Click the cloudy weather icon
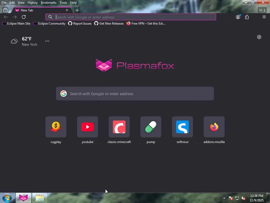The height and width of the screenshot is (203, 270). (14, 41)
